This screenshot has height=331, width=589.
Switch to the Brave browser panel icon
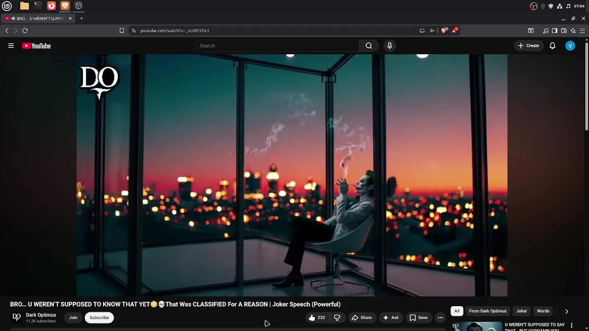[65, 6]
